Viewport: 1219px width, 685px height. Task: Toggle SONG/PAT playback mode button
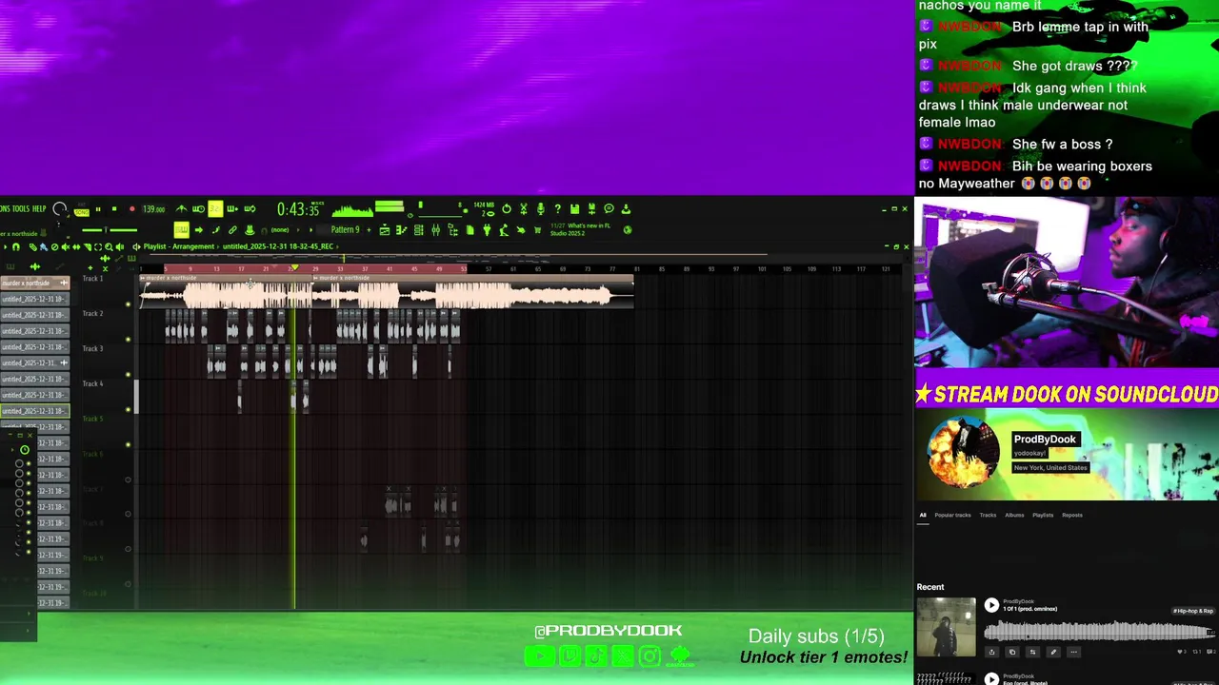[x=81, y=211]
